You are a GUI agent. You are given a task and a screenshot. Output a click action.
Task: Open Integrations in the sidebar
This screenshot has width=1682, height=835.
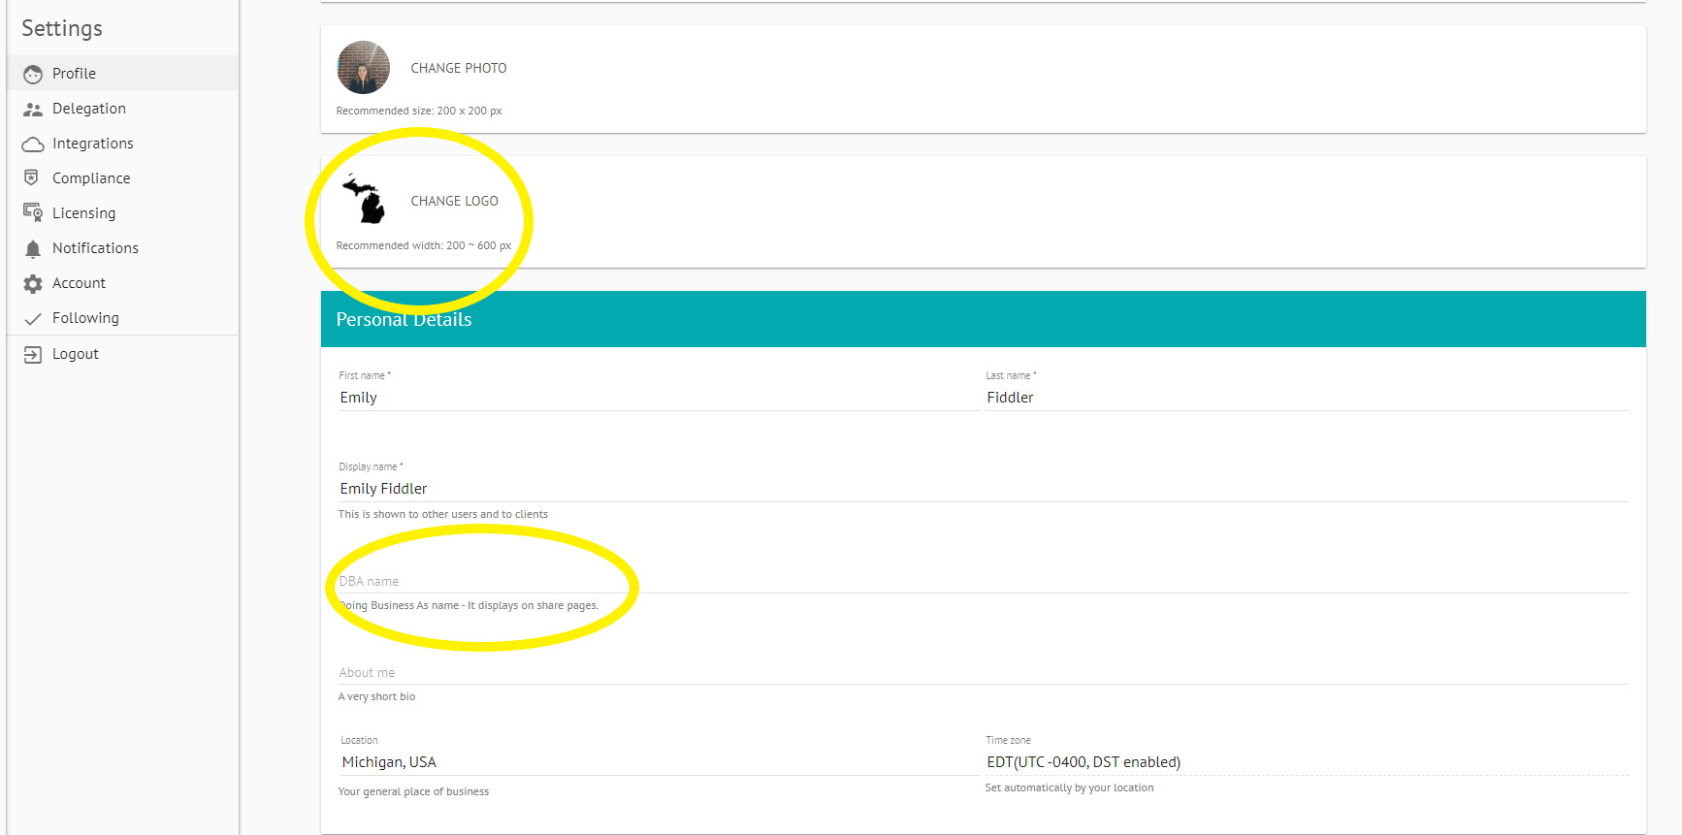coord(122,143)
